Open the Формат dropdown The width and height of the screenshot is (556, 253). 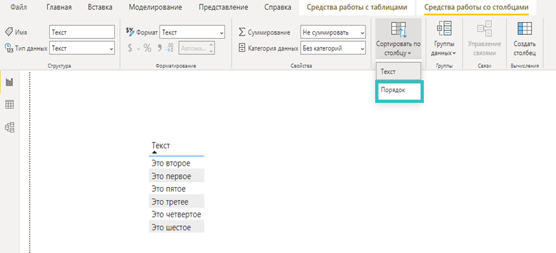coord(192,32)
